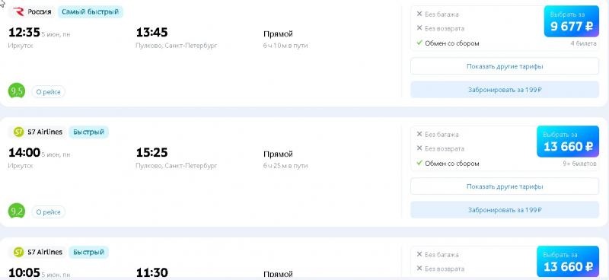This screenshot has height=280, width=609.
Task: Click the Прямой label on 12:35 flight
Action: tap(278, 34)
